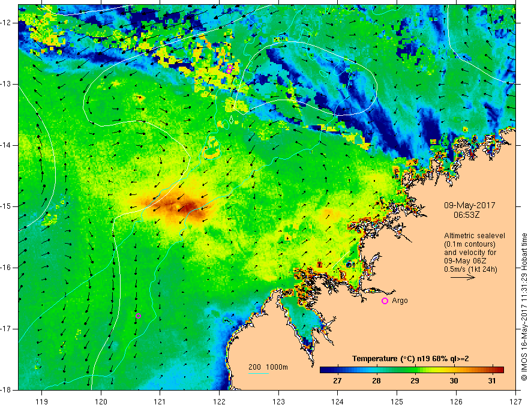
Task: Click the longitude axis label '122'
Action: coord(219,402)
